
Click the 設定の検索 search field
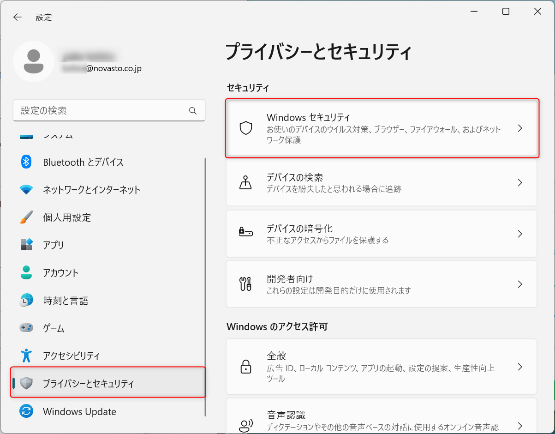(109, 111)
